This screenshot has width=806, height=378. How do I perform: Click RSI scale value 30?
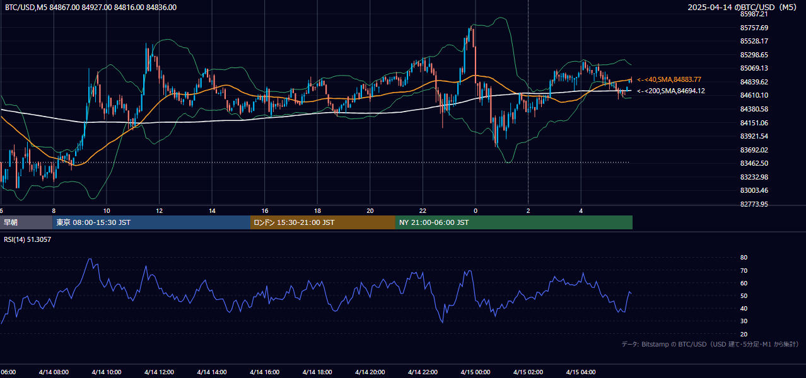click(744, 321)
